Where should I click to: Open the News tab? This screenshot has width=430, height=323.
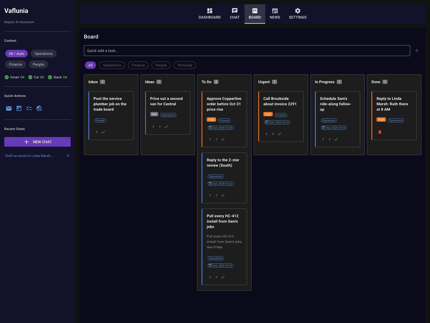(275, 14)
